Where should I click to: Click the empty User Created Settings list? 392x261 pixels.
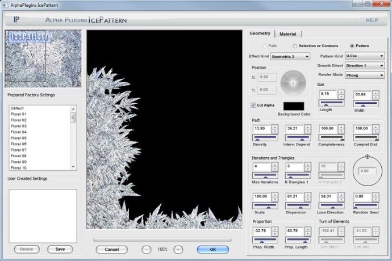tap(43, 216)
